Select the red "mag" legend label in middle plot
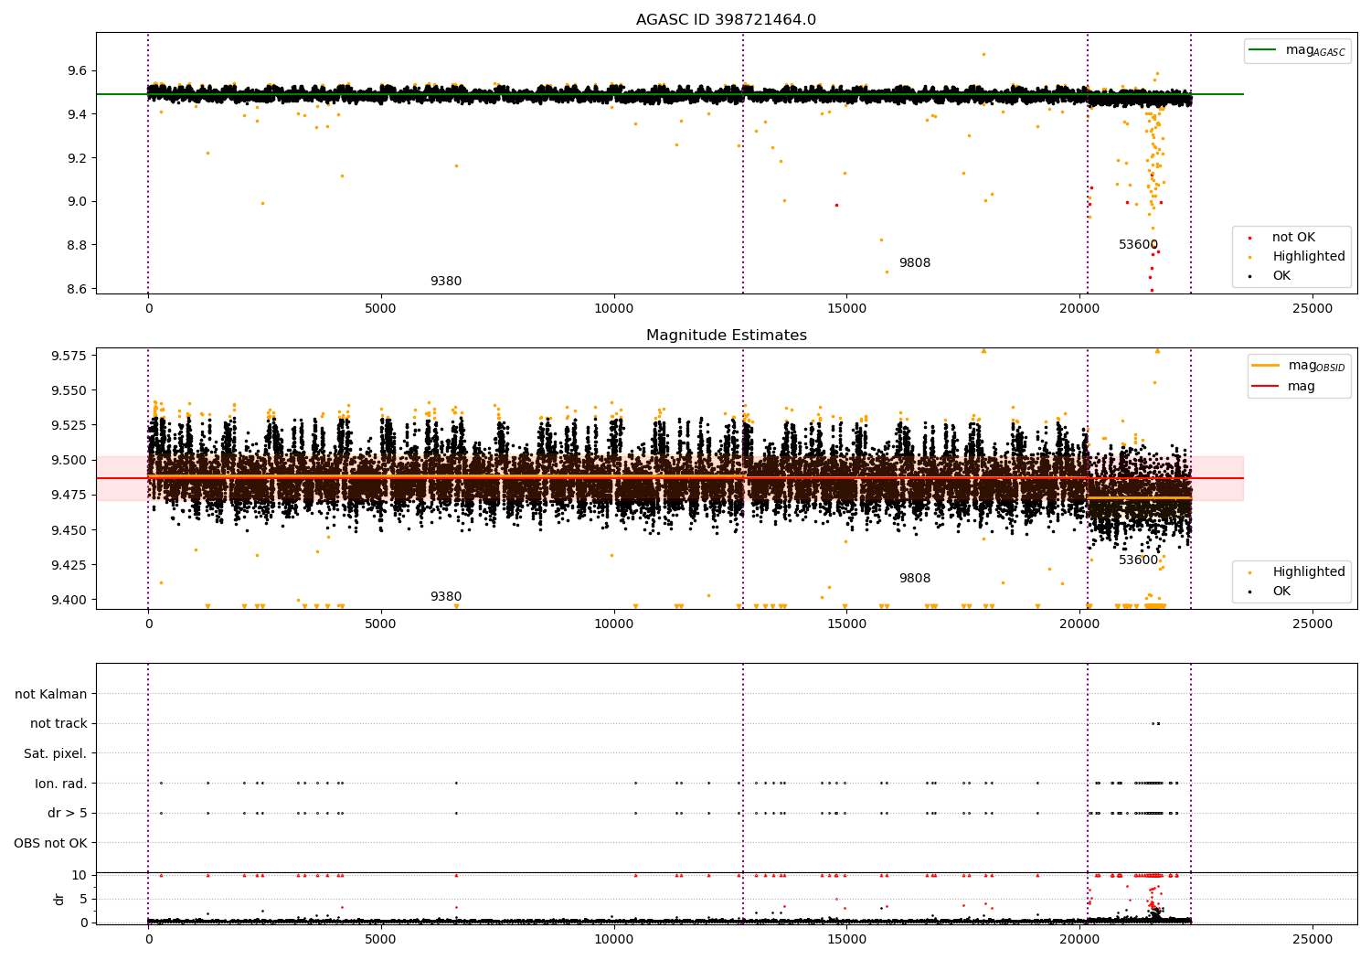1371x960 pixels. tap(1302, 387)
